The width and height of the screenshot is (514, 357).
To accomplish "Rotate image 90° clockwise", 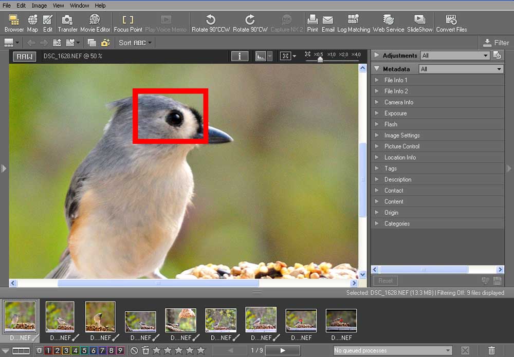I will click(250, 23).
